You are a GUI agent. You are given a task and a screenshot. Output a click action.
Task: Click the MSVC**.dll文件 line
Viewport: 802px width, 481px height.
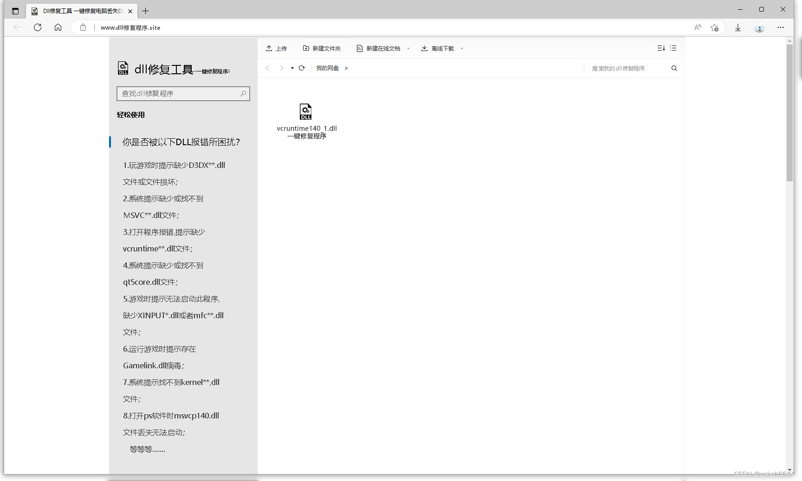tap(151, 215)
